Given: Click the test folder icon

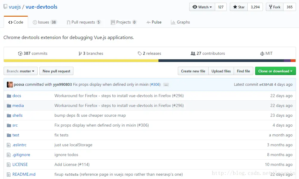Looking at the screenshot, I should tap(9, 135).
